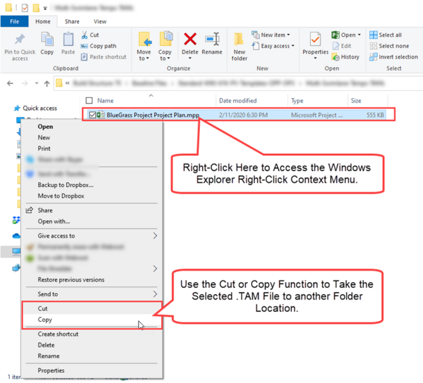This screenshot has height=383, width=423.
Task: Choose Copy in the context menu
Action: pos(45,320)
